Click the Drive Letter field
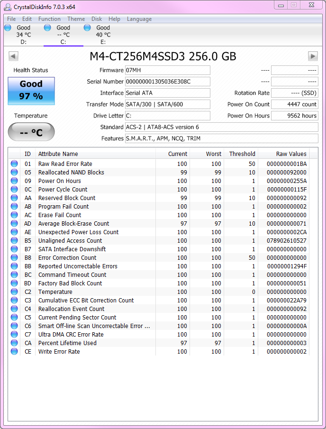The width and height of the screenshot is (326, 429). coord(168,116)
